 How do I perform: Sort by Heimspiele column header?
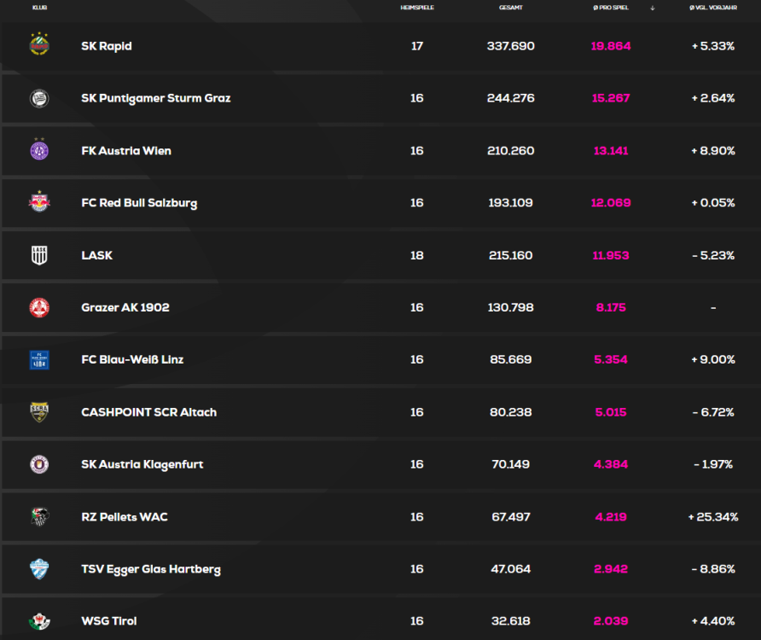[x=416, y=8]
